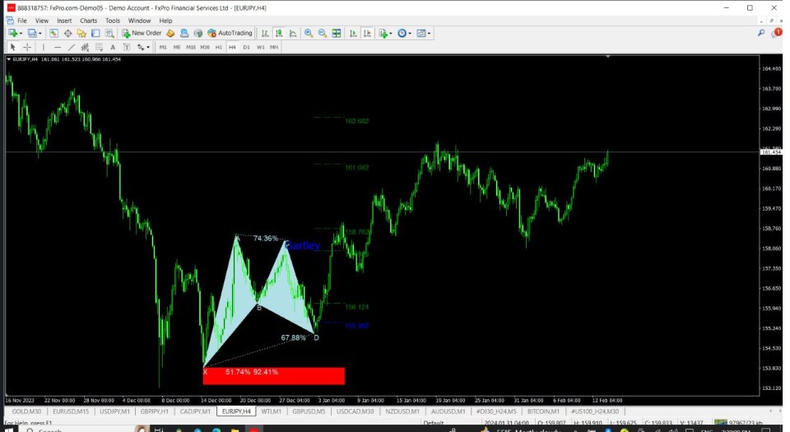
Task: Expand the Profiles dropdown arrow
Action: (x=39, y=33)
